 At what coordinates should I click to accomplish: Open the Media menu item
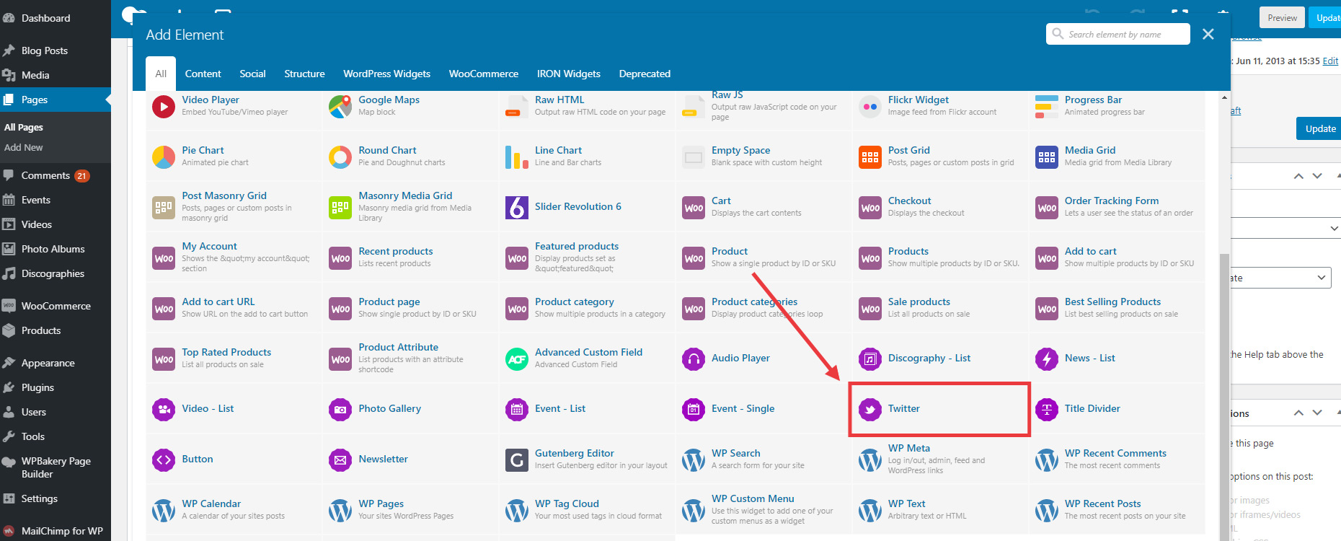pos(56,75)
